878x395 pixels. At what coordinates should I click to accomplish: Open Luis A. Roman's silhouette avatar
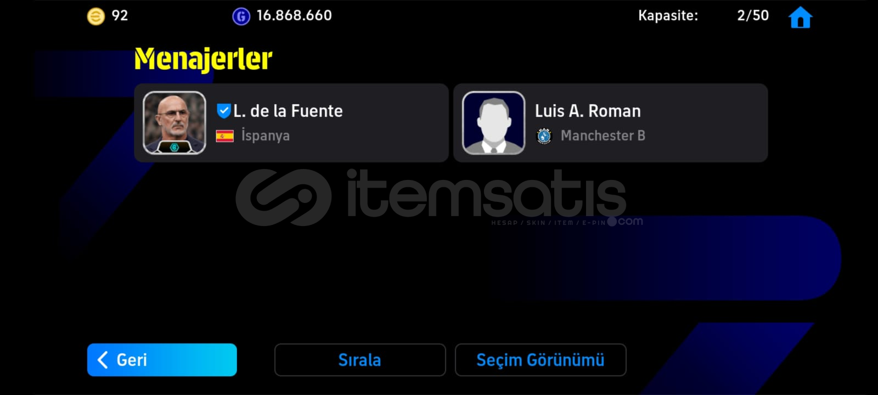(x=494, y=123)
